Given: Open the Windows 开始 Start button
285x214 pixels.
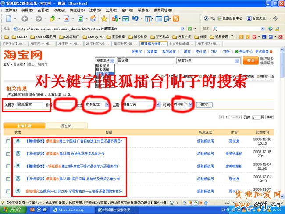Looking at the screenshot, I should coord(13,210).
